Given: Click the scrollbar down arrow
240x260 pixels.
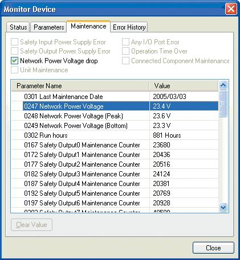Looking at the screenshot, I should 223,207.
